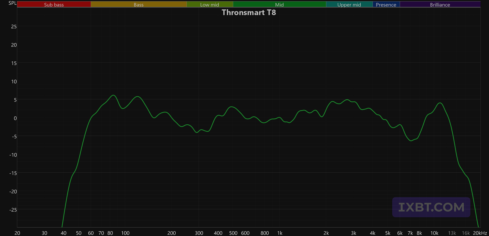Click the IXBT.COM watermark logo
The width and height of the screenshot is (489, 236).
coord(431,207)
